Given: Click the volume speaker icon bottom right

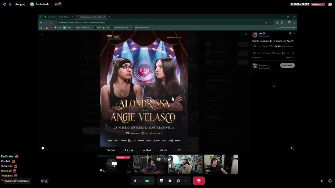Looking at the screenshot, I should [322, 181].
